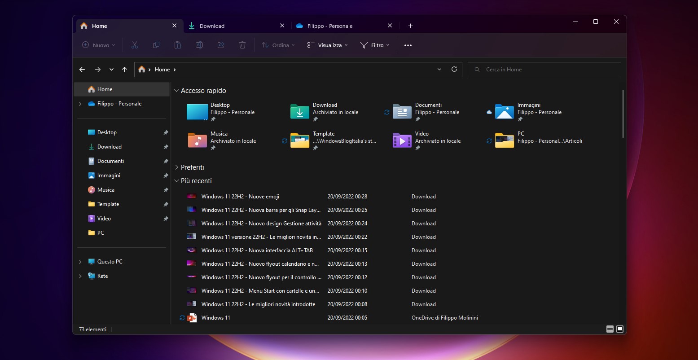Unpin Video in the sidebar
This screenshot has width=698, height=360.
pos(166,219)
